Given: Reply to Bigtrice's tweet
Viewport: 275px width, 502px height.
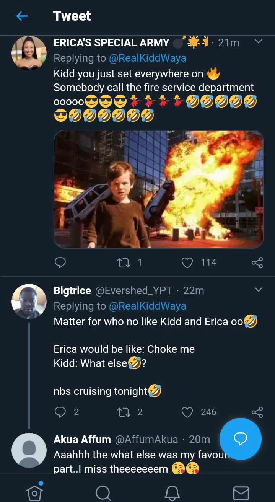Looking at the screenshot, I should tap(60, 412).
